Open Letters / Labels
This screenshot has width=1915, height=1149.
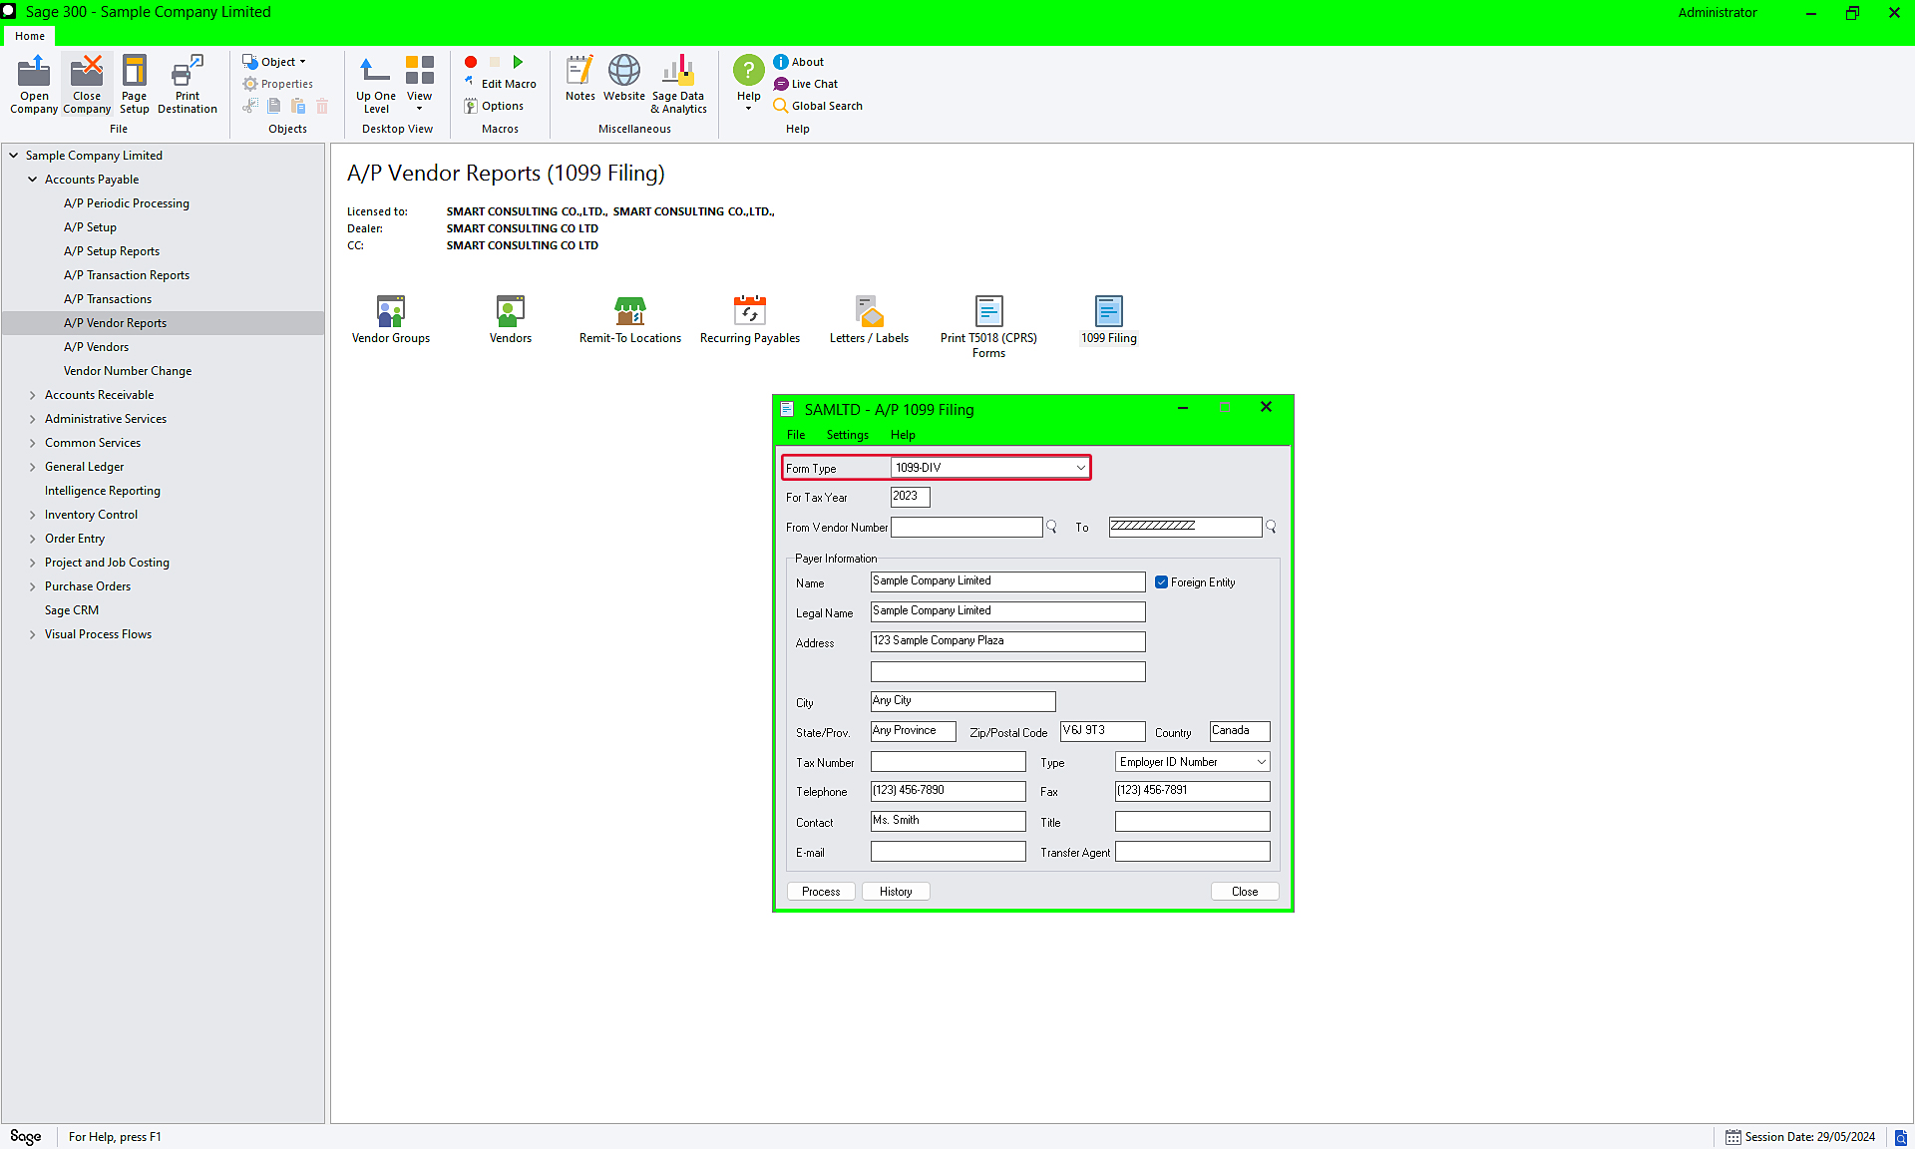(870, 320)
